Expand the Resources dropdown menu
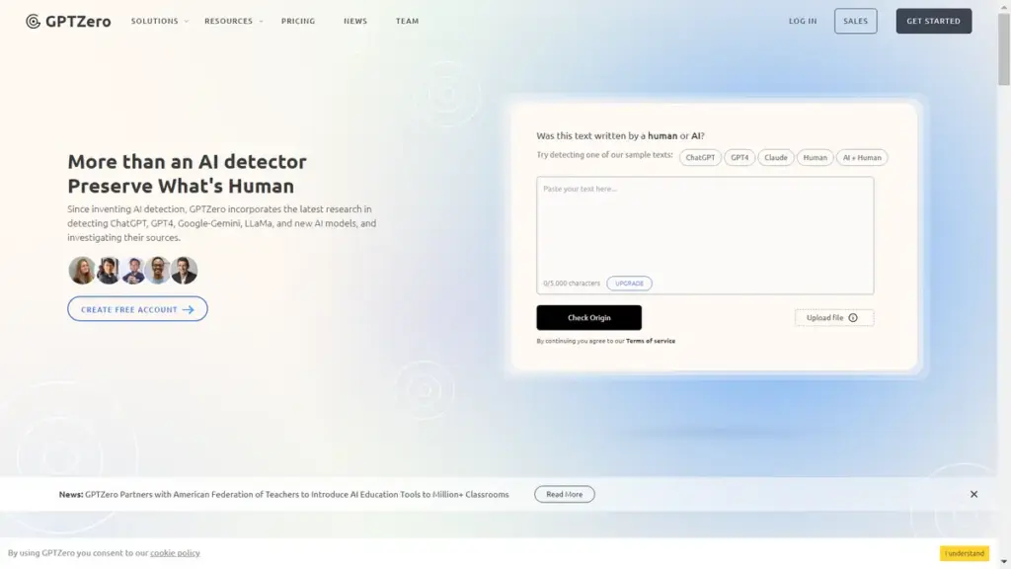Image resolution: width=1011 pixels, height=569 pixels. [233, 22]
